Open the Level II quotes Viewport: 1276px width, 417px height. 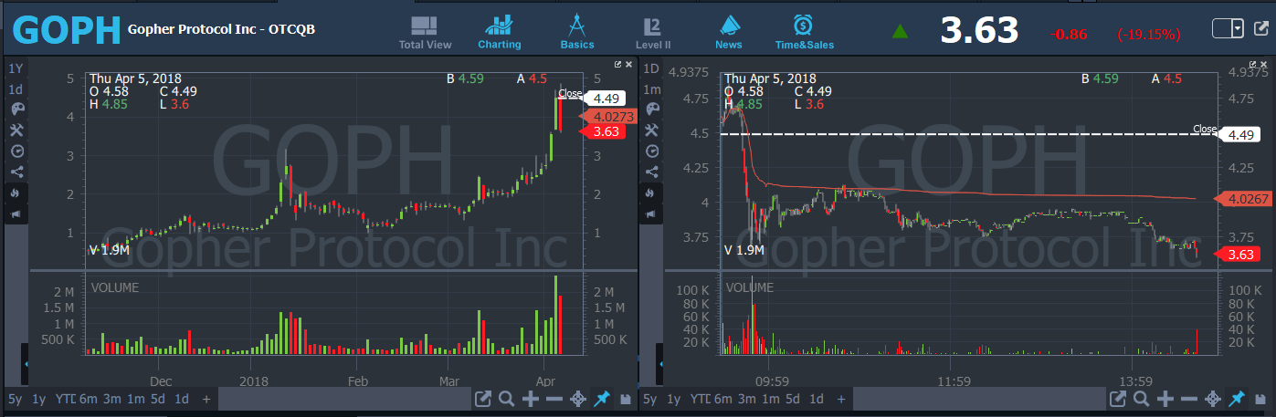(653, 32)
